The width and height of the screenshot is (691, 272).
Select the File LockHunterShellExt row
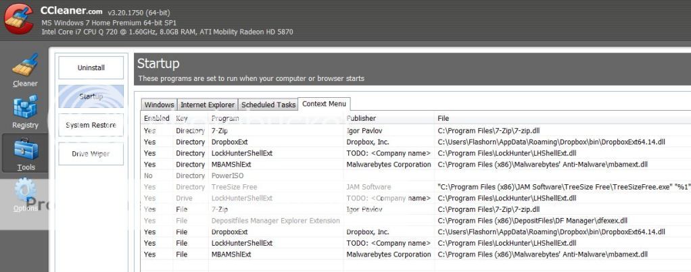pos(416,243)
